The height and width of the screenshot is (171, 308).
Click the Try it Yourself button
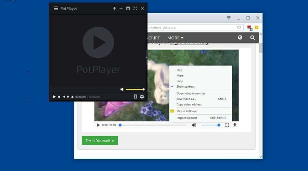(x=100, y=140)
